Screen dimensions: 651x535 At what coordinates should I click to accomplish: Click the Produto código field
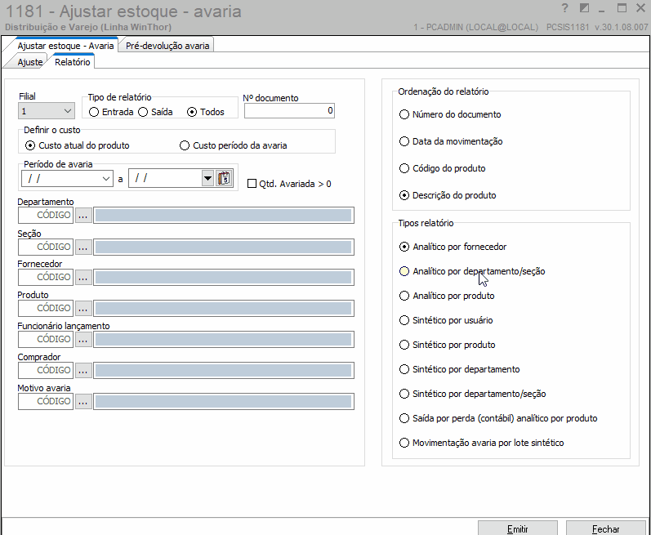tap(46, 308)
